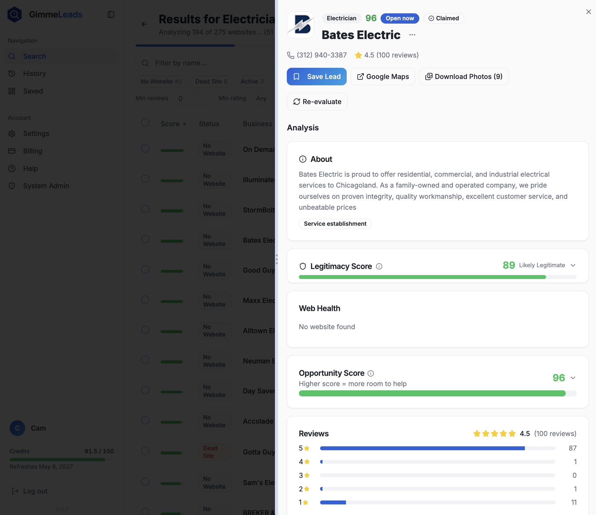Image resolution: width=596 pixels, height=515 pixels.
Task: Click the Open now badge
Action: (x=400, y=18)
